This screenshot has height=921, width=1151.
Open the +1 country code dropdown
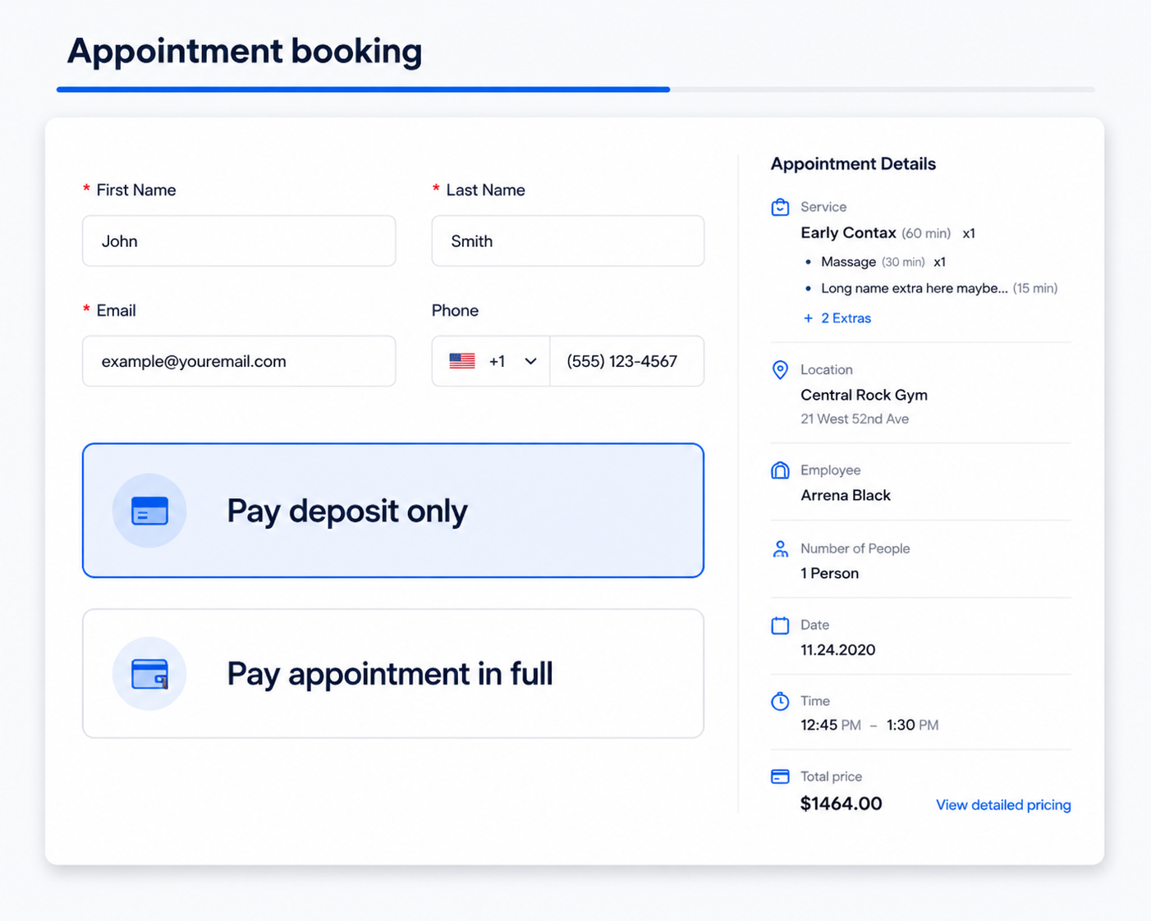click(491, 361)
